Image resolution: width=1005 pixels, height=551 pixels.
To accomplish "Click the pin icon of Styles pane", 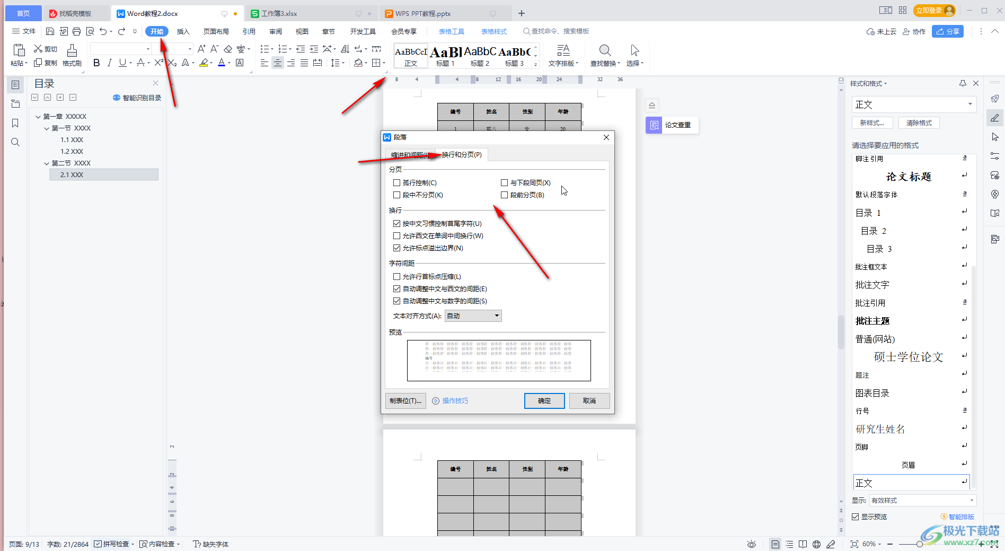I will (963, 83).
